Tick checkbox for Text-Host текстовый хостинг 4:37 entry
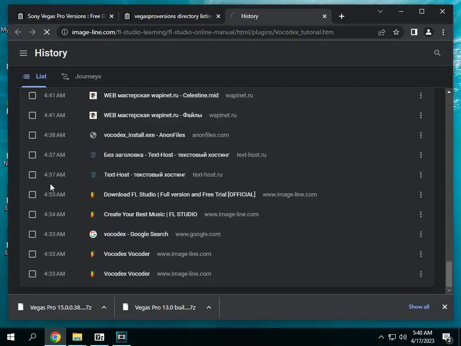The height and width of the screenshot is (346, 461). point(32,175)
